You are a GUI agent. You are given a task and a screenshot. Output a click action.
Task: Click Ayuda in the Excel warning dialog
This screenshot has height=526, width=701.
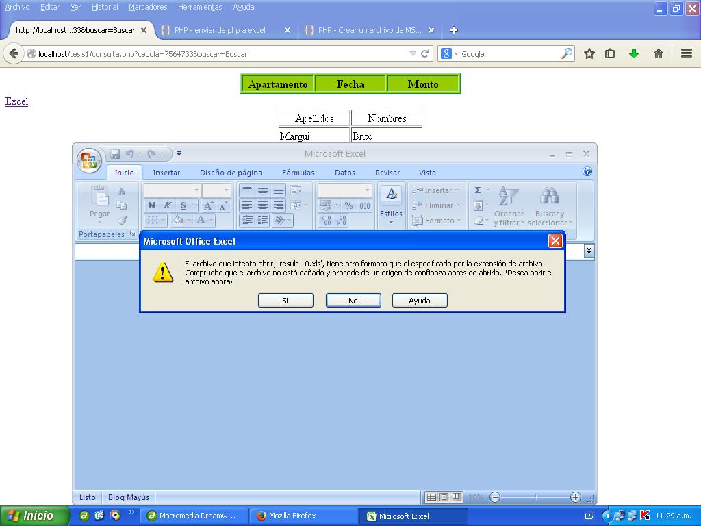(420, 301)
